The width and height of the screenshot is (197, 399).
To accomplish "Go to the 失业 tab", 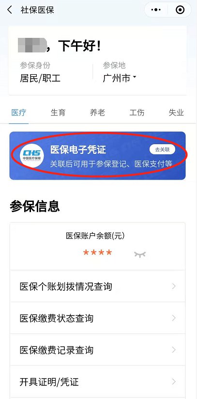I will [x=176, y=113].
